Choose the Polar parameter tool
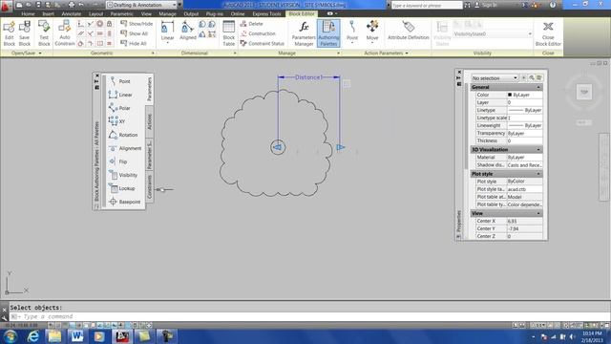This screenshot has width=611, height=344. click(120, 108)
